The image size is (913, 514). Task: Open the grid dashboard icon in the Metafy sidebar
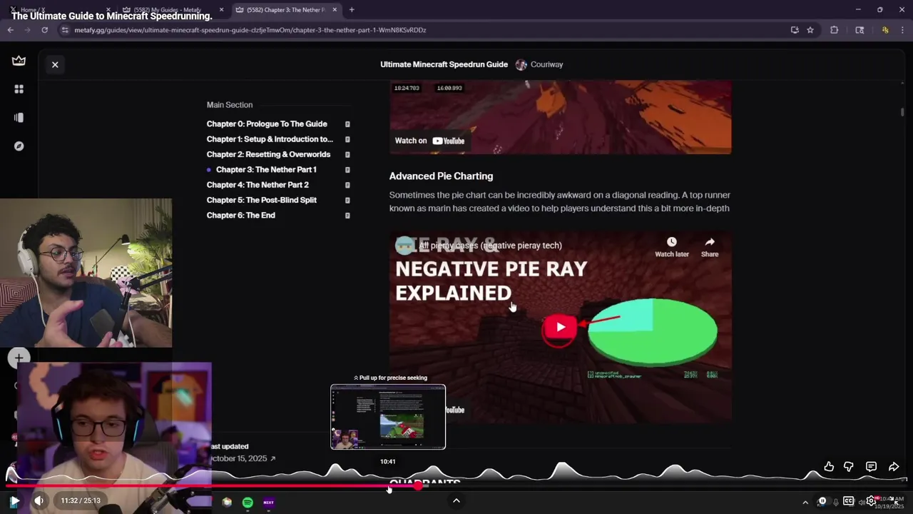19,89
